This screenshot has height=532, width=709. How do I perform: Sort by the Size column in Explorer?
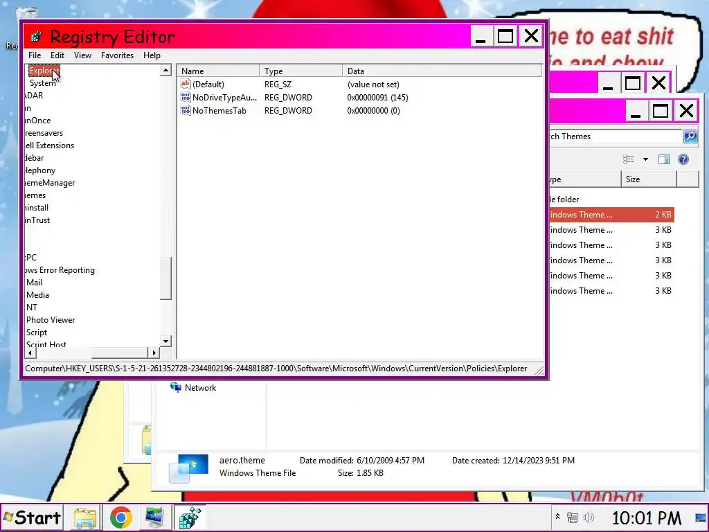(649, 179)
